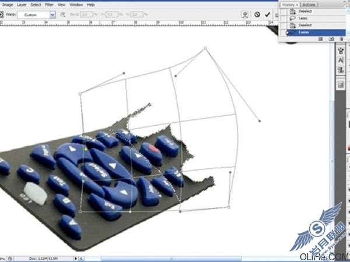Click the scroll-left arrow in the status bar
This screenshot has height=262, width=350.
coord(82,259)
